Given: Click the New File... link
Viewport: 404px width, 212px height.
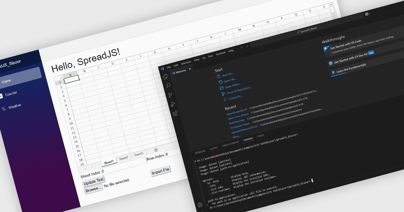Looking at the screenshot, I should tap(228, 75).
